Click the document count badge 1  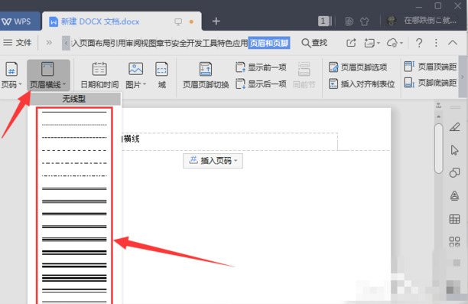323,21
